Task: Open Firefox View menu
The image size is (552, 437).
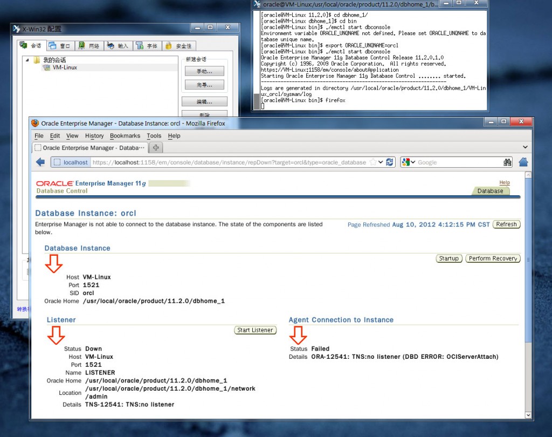Action: (x=72, y=135)
